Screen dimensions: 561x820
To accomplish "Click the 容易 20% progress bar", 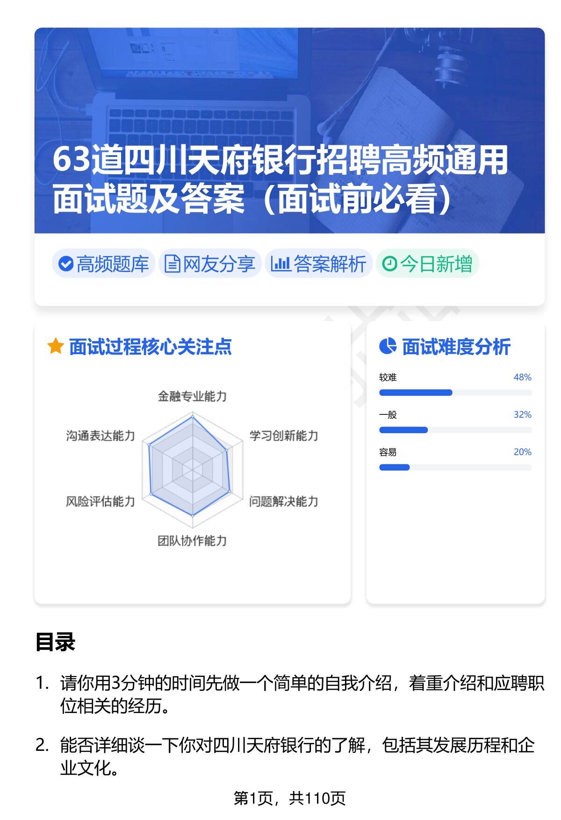I will [x=455, y=467].
